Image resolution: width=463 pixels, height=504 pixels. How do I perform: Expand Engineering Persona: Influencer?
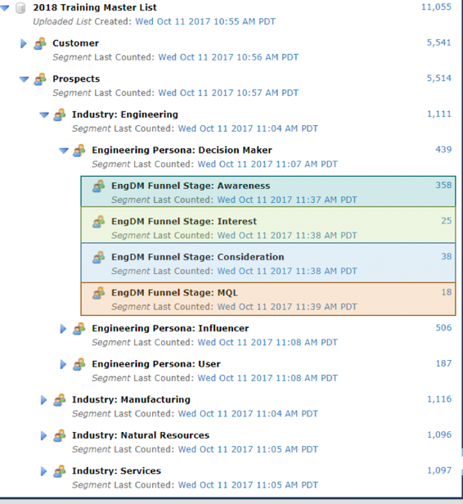coord(63,329)
